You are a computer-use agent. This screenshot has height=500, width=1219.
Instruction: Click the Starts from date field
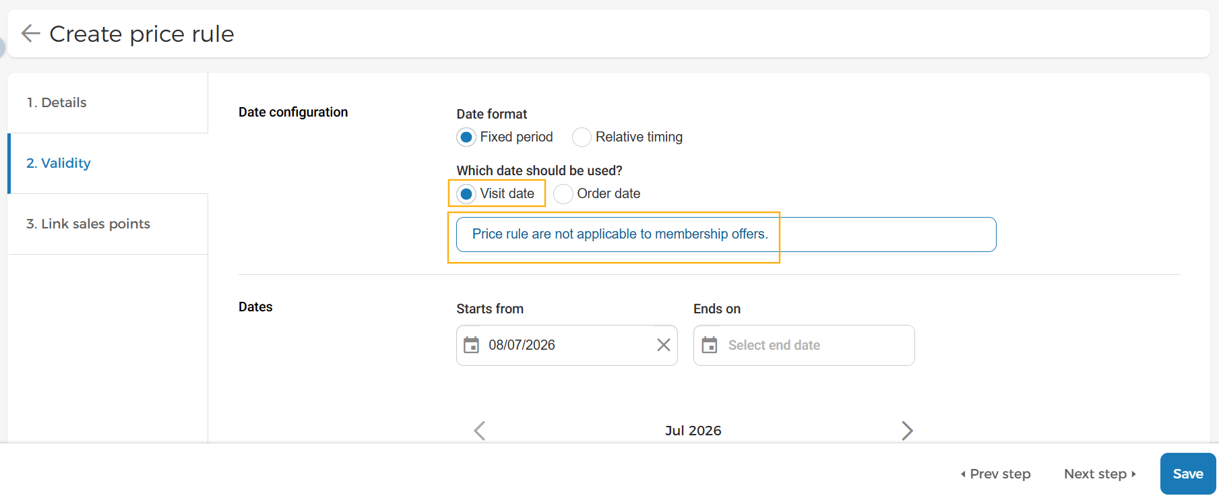click(x=567, y=345)
